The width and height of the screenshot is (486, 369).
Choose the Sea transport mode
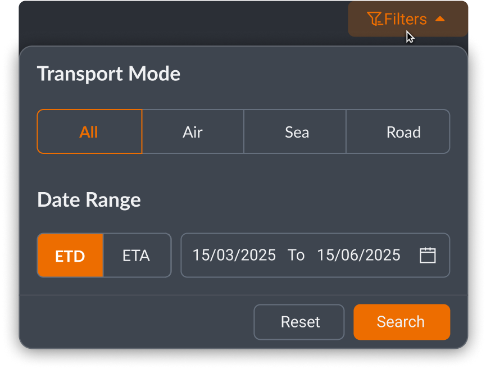297,132
